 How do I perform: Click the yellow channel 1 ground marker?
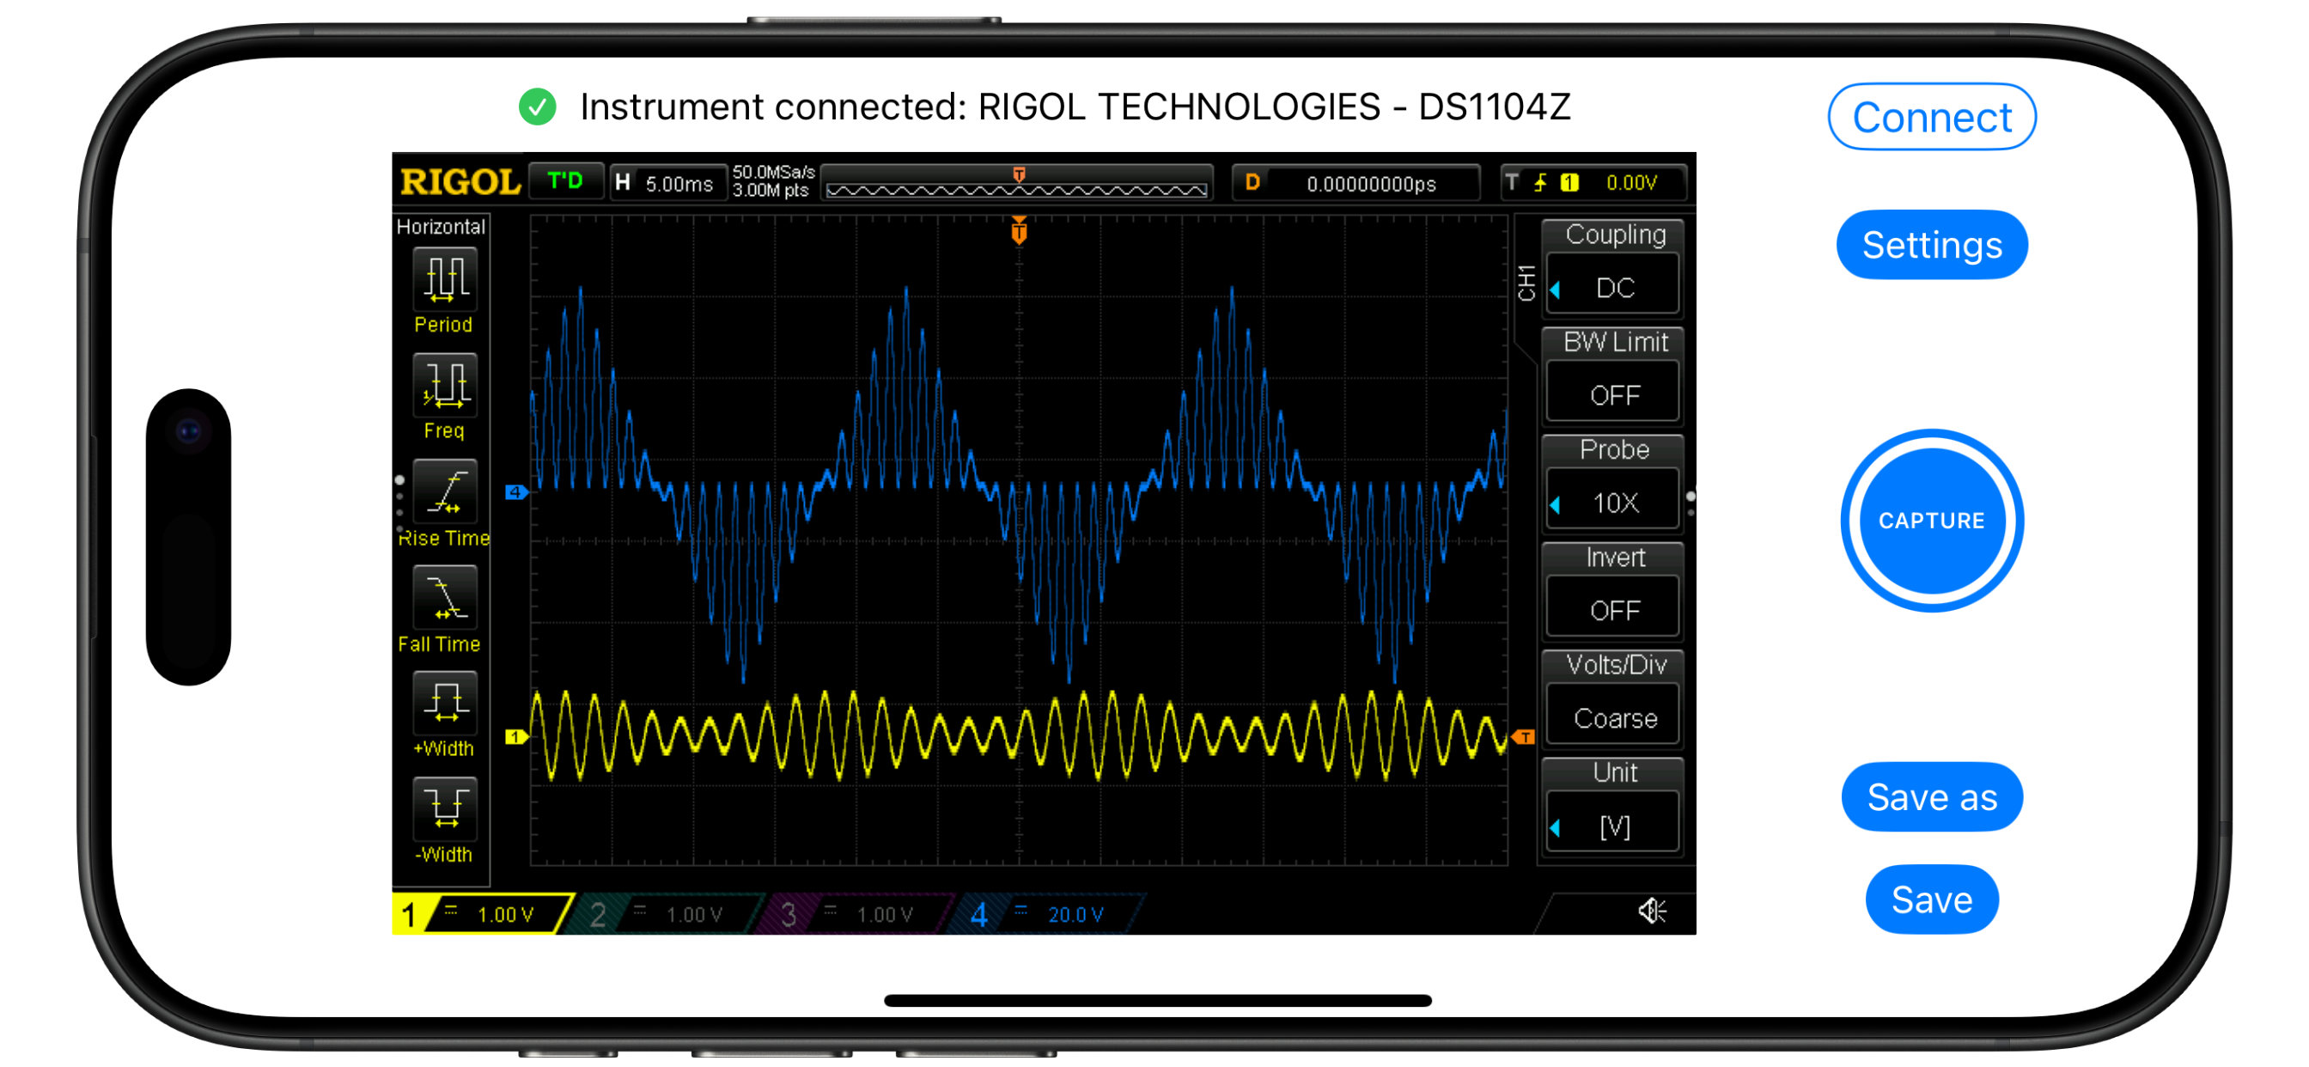coord(515,737)
